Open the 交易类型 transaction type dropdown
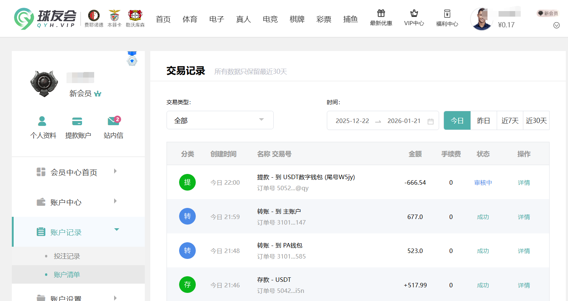This screenshot has width=568, height=301. click(220, 120)
